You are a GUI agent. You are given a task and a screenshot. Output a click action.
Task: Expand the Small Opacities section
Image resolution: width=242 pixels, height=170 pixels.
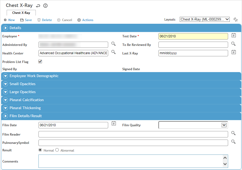tap(5, 84)
